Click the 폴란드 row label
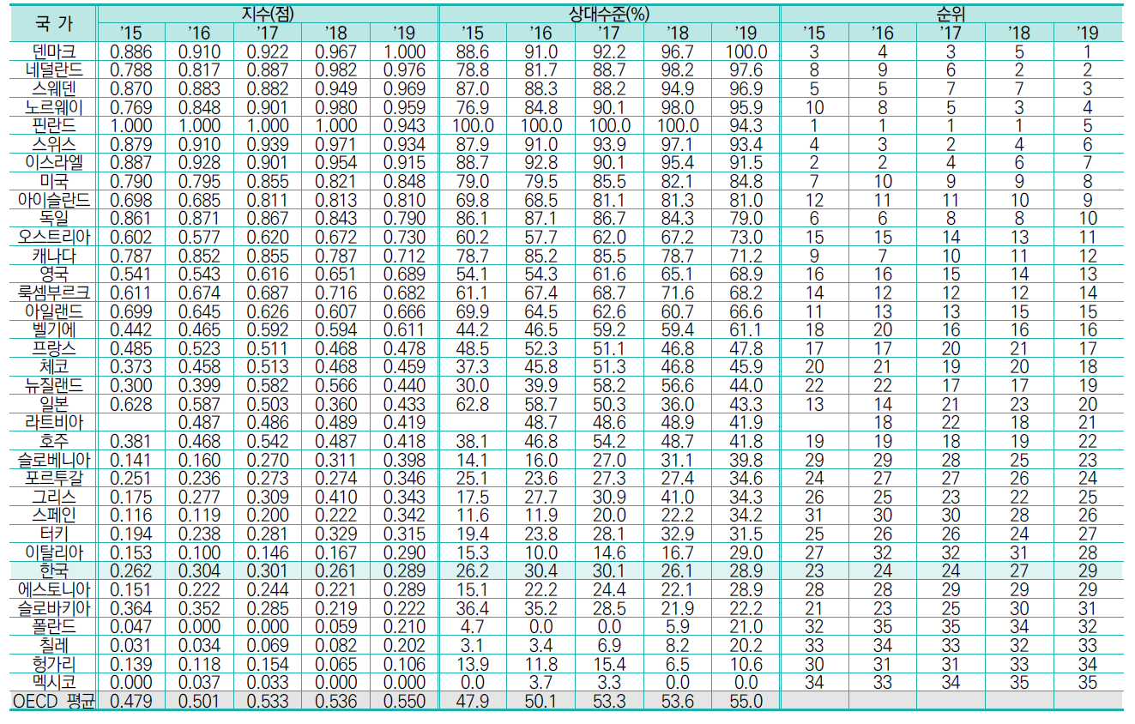Viewport: 1135px width, 724px height. pyautogui.click(x=53, y=625)
